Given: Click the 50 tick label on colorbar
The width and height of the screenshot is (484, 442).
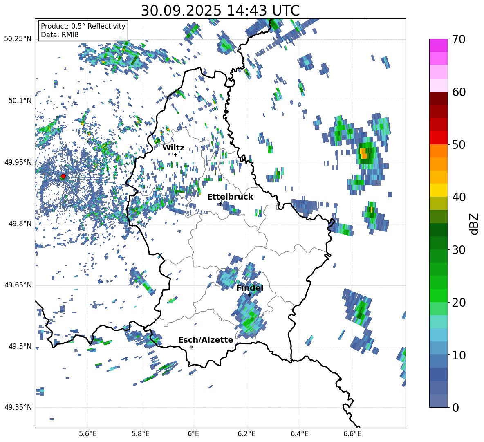Looking at the screenshot, I should pyautogui.click(x=459, y=144).
